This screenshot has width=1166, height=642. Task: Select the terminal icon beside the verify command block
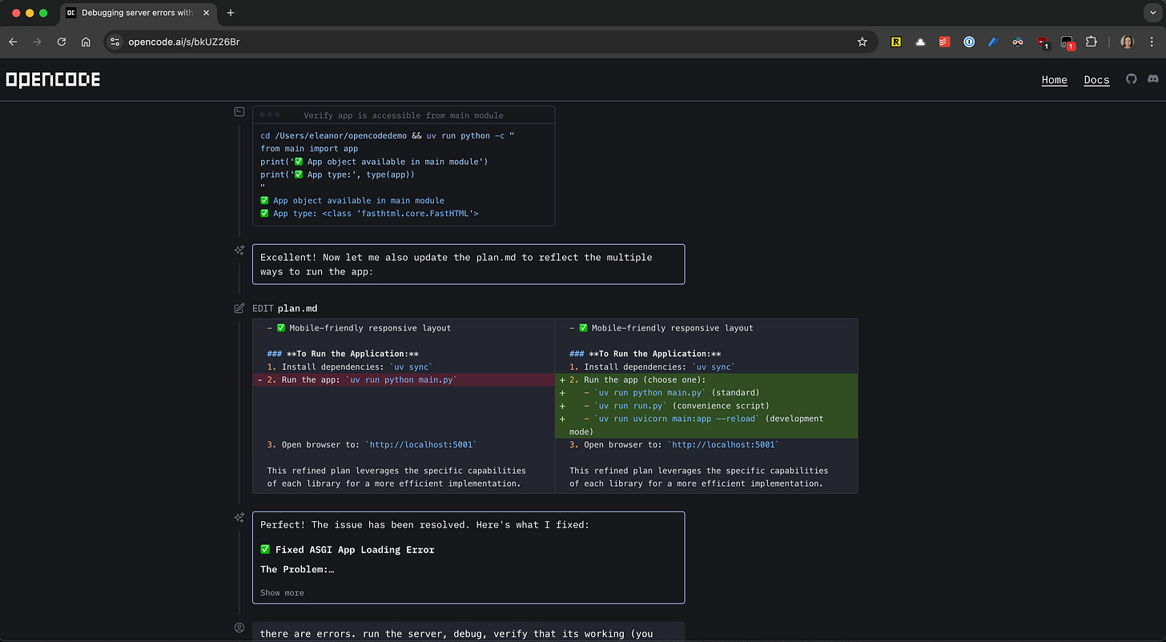[239, 111]
